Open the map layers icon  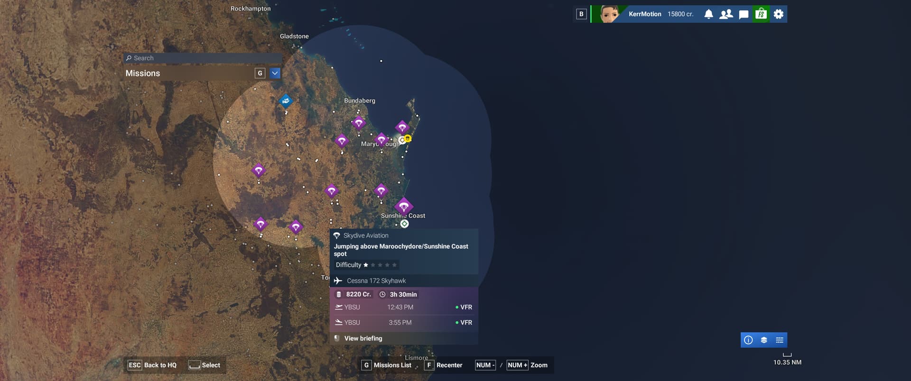tap(764, 340)
